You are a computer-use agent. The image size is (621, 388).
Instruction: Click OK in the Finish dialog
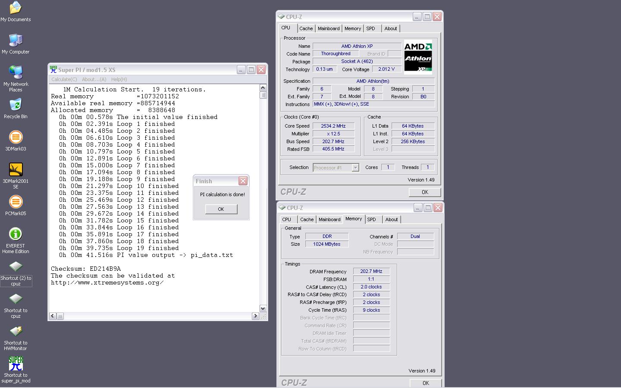point(221,209)
